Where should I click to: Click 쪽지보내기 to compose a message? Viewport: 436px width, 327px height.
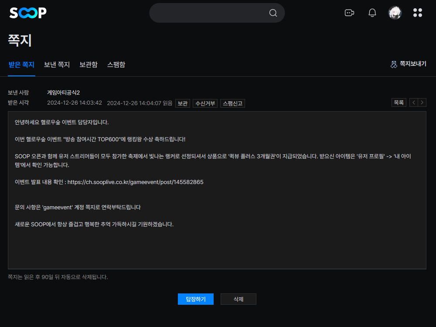pos(413,64)
